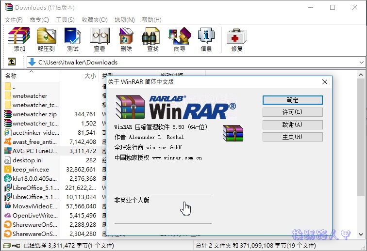Screen dimensions: 367x251
Task: Click the acethinker-vide... file icon
Action: 8,132
